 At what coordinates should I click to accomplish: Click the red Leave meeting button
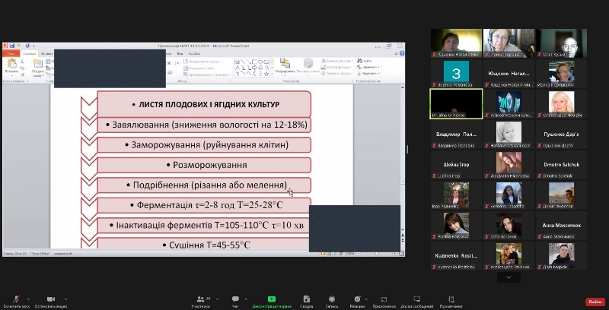point(595,302)
